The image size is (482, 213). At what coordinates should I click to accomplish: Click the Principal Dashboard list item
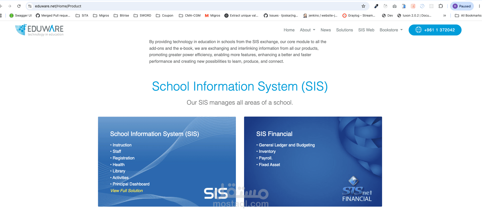pyautogui.click(x=130, y=184)
